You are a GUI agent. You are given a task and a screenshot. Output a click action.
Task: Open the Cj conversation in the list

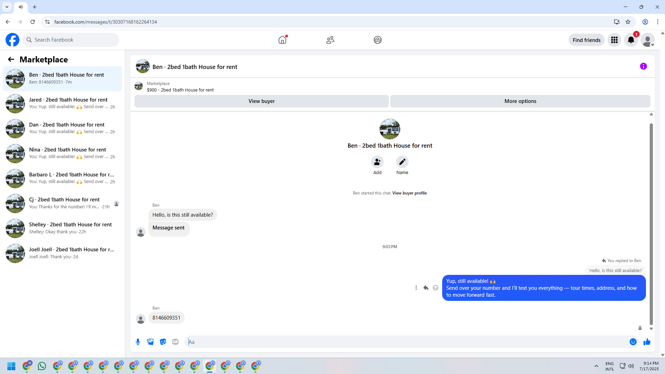pos(62,203)
